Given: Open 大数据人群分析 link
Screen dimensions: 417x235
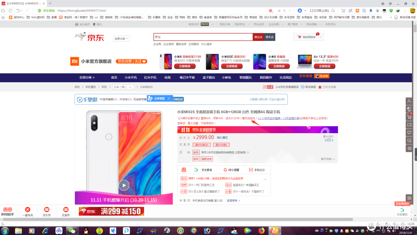Looking at the screenshot, I should [x=258, y=100].
